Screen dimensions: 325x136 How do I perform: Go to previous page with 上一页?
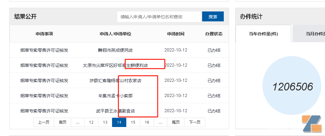(44, 122)
